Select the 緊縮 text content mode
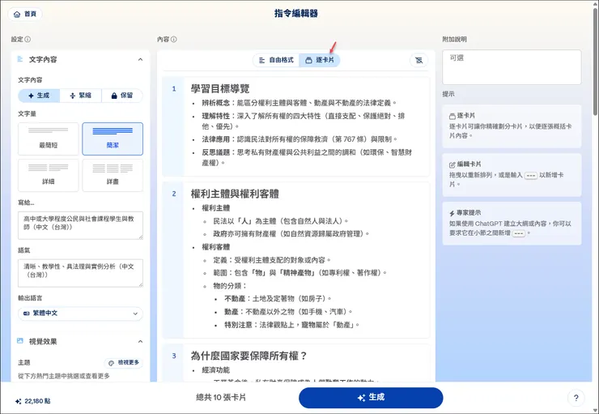 click(x=81, y=96)
